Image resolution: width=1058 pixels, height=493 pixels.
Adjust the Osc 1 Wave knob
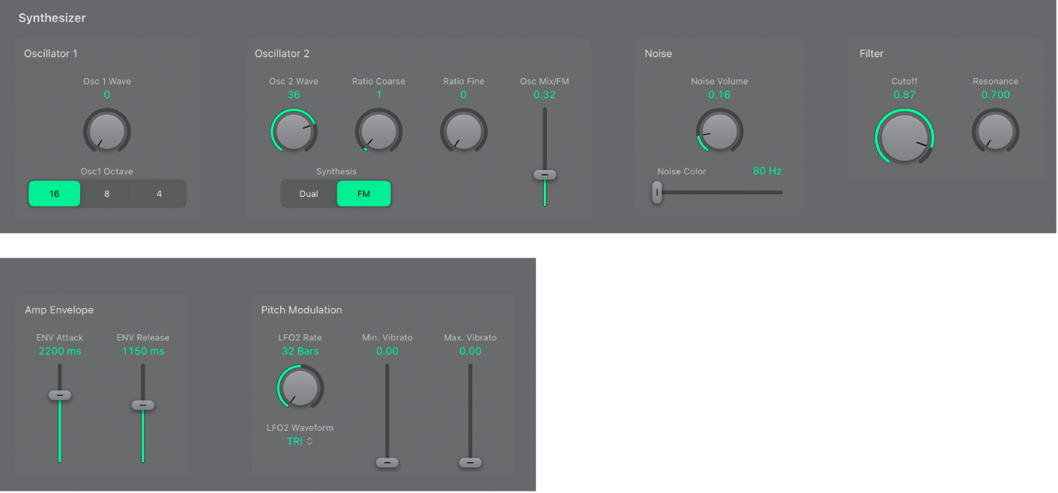(x=107, y=131)
